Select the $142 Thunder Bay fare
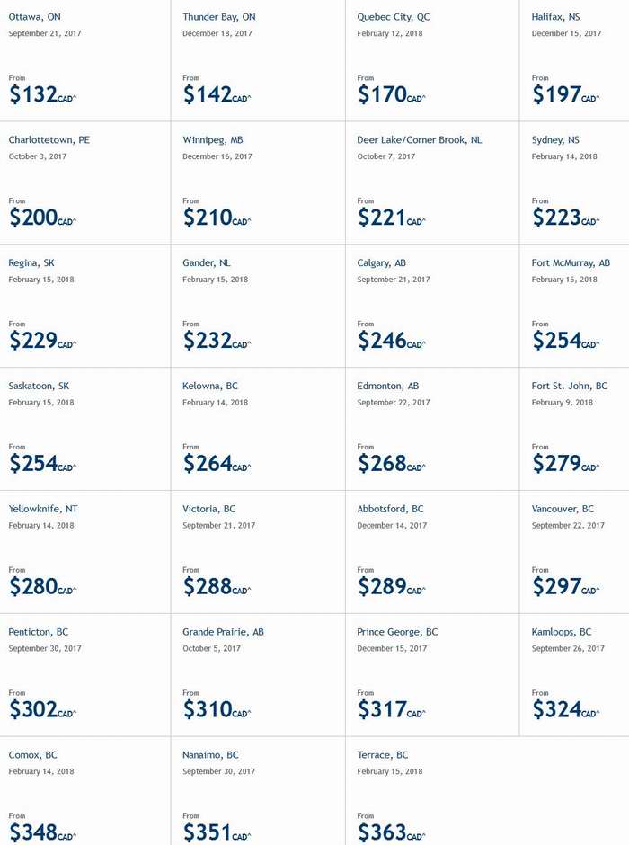This screenshot has height=845, width=629. 217,94
